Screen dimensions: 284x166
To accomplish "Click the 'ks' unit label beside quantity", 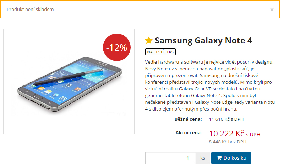I will point(203,158).
